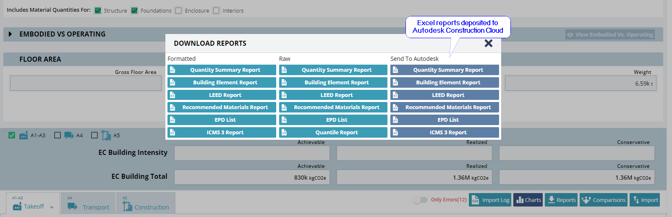Uncheck the Structure checkbox
Viewport: 672px width, 217px height.
[x=98, y=10]
